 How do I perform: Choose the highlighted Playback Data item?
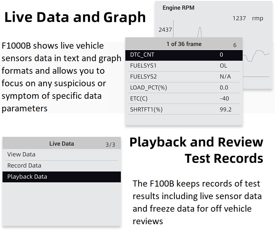[x=61, y=177]
